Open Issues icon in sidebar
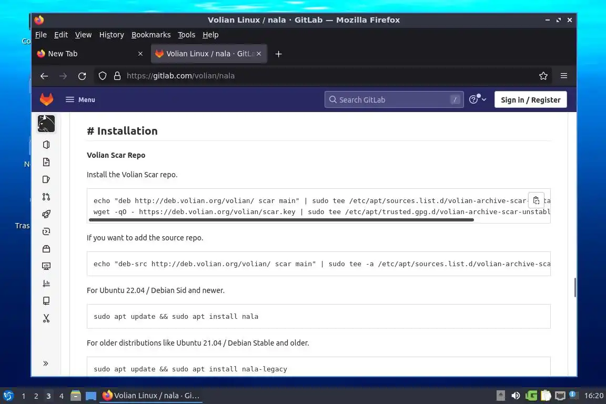606x404 pixels. (x=46, y=179)
